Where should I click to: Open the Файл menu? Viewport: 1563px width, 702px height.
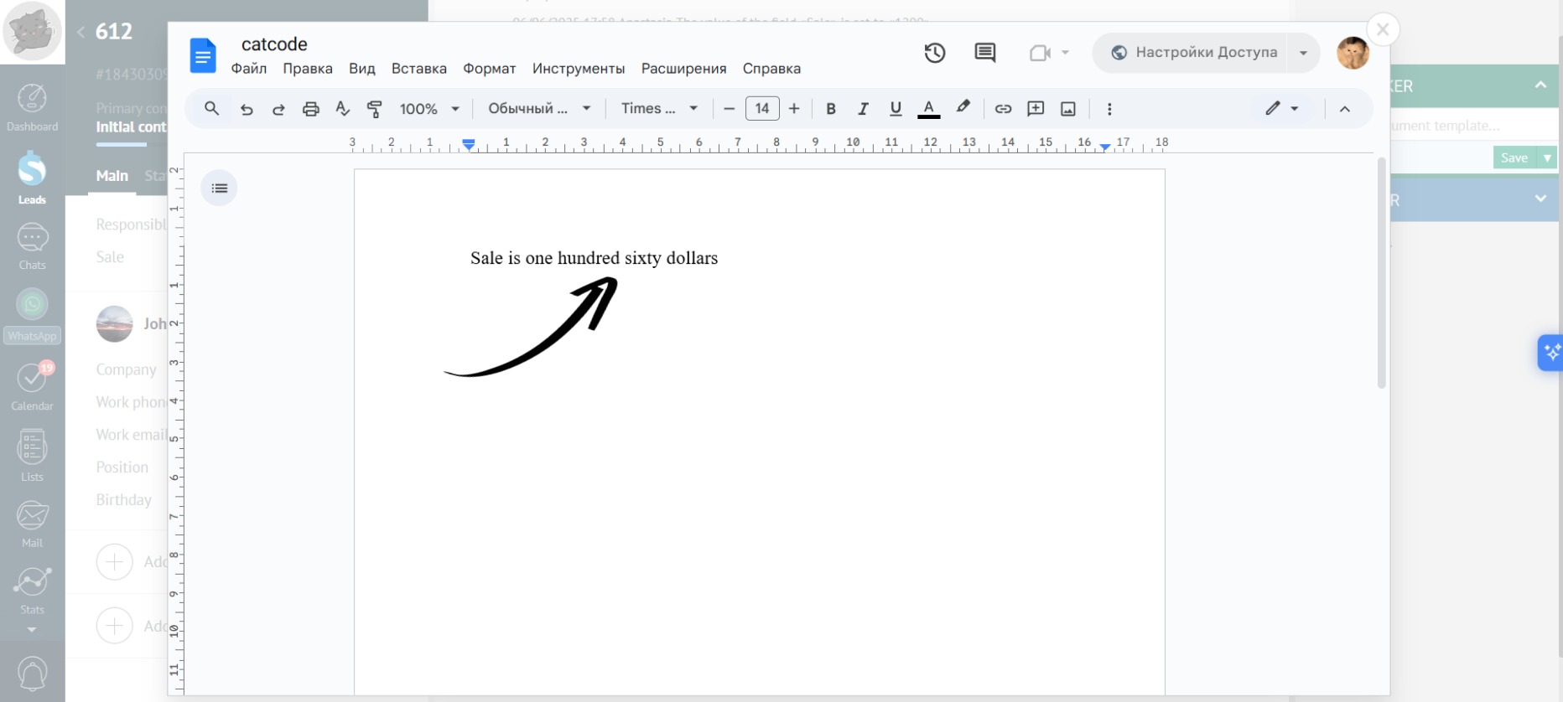click(x=248, y=69)
